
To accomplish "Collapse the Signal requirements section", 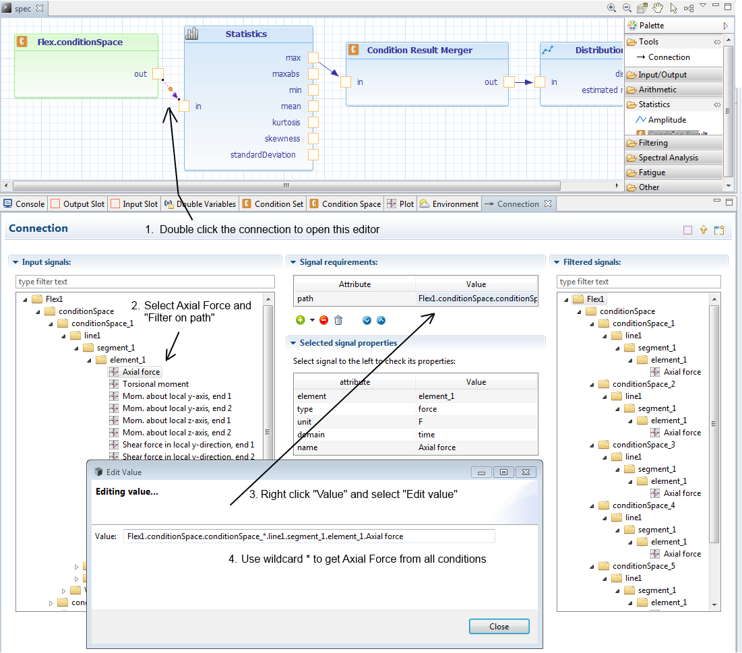I will pos(293,262).
